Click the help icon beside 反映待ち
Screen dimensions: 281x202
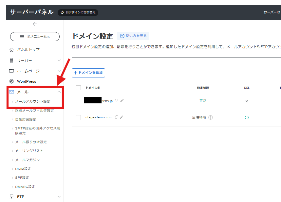pos(211,117)
